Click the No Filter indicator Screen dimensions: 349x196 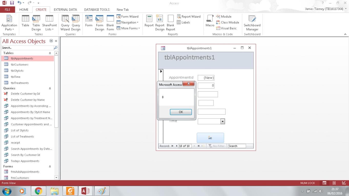[217, 146]
